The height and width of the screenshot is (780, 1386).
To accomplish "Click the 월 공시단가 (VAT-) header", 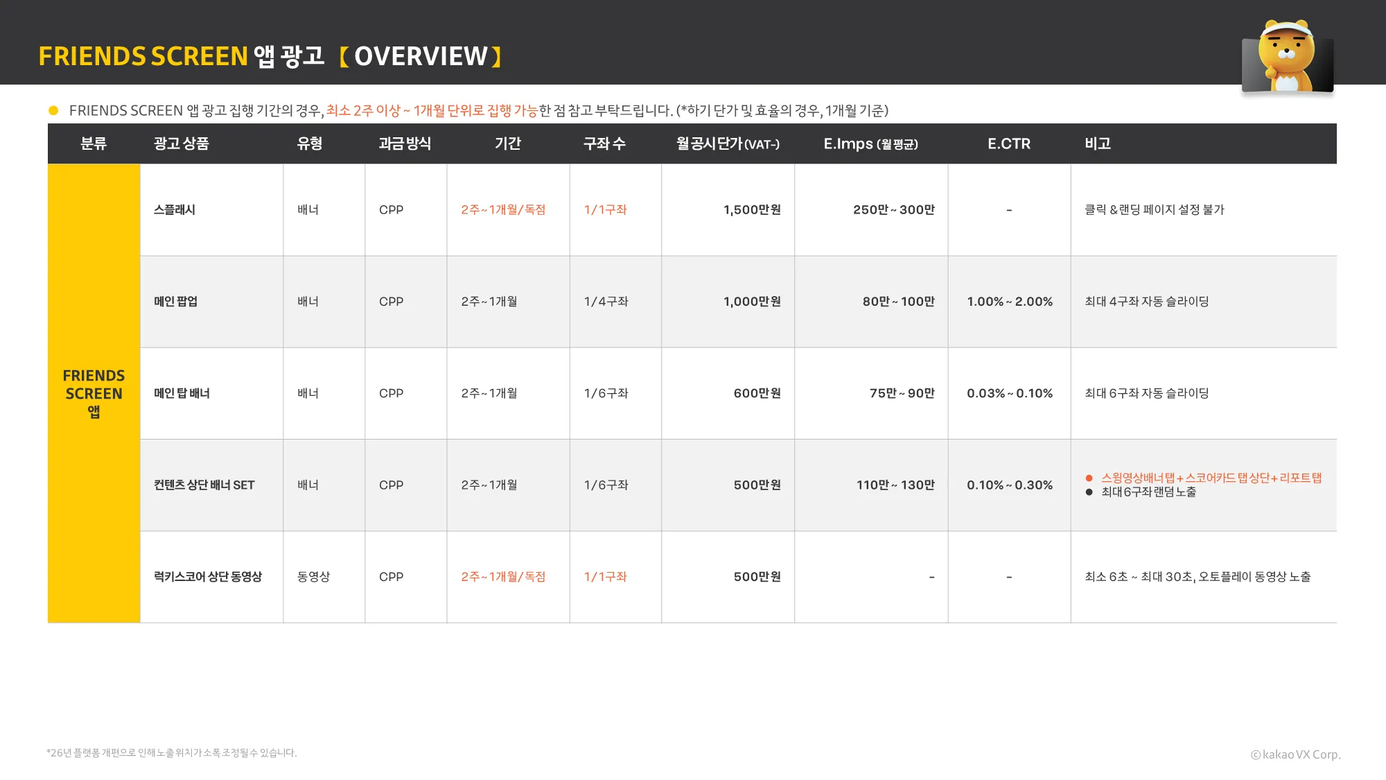I will (728, 144).
